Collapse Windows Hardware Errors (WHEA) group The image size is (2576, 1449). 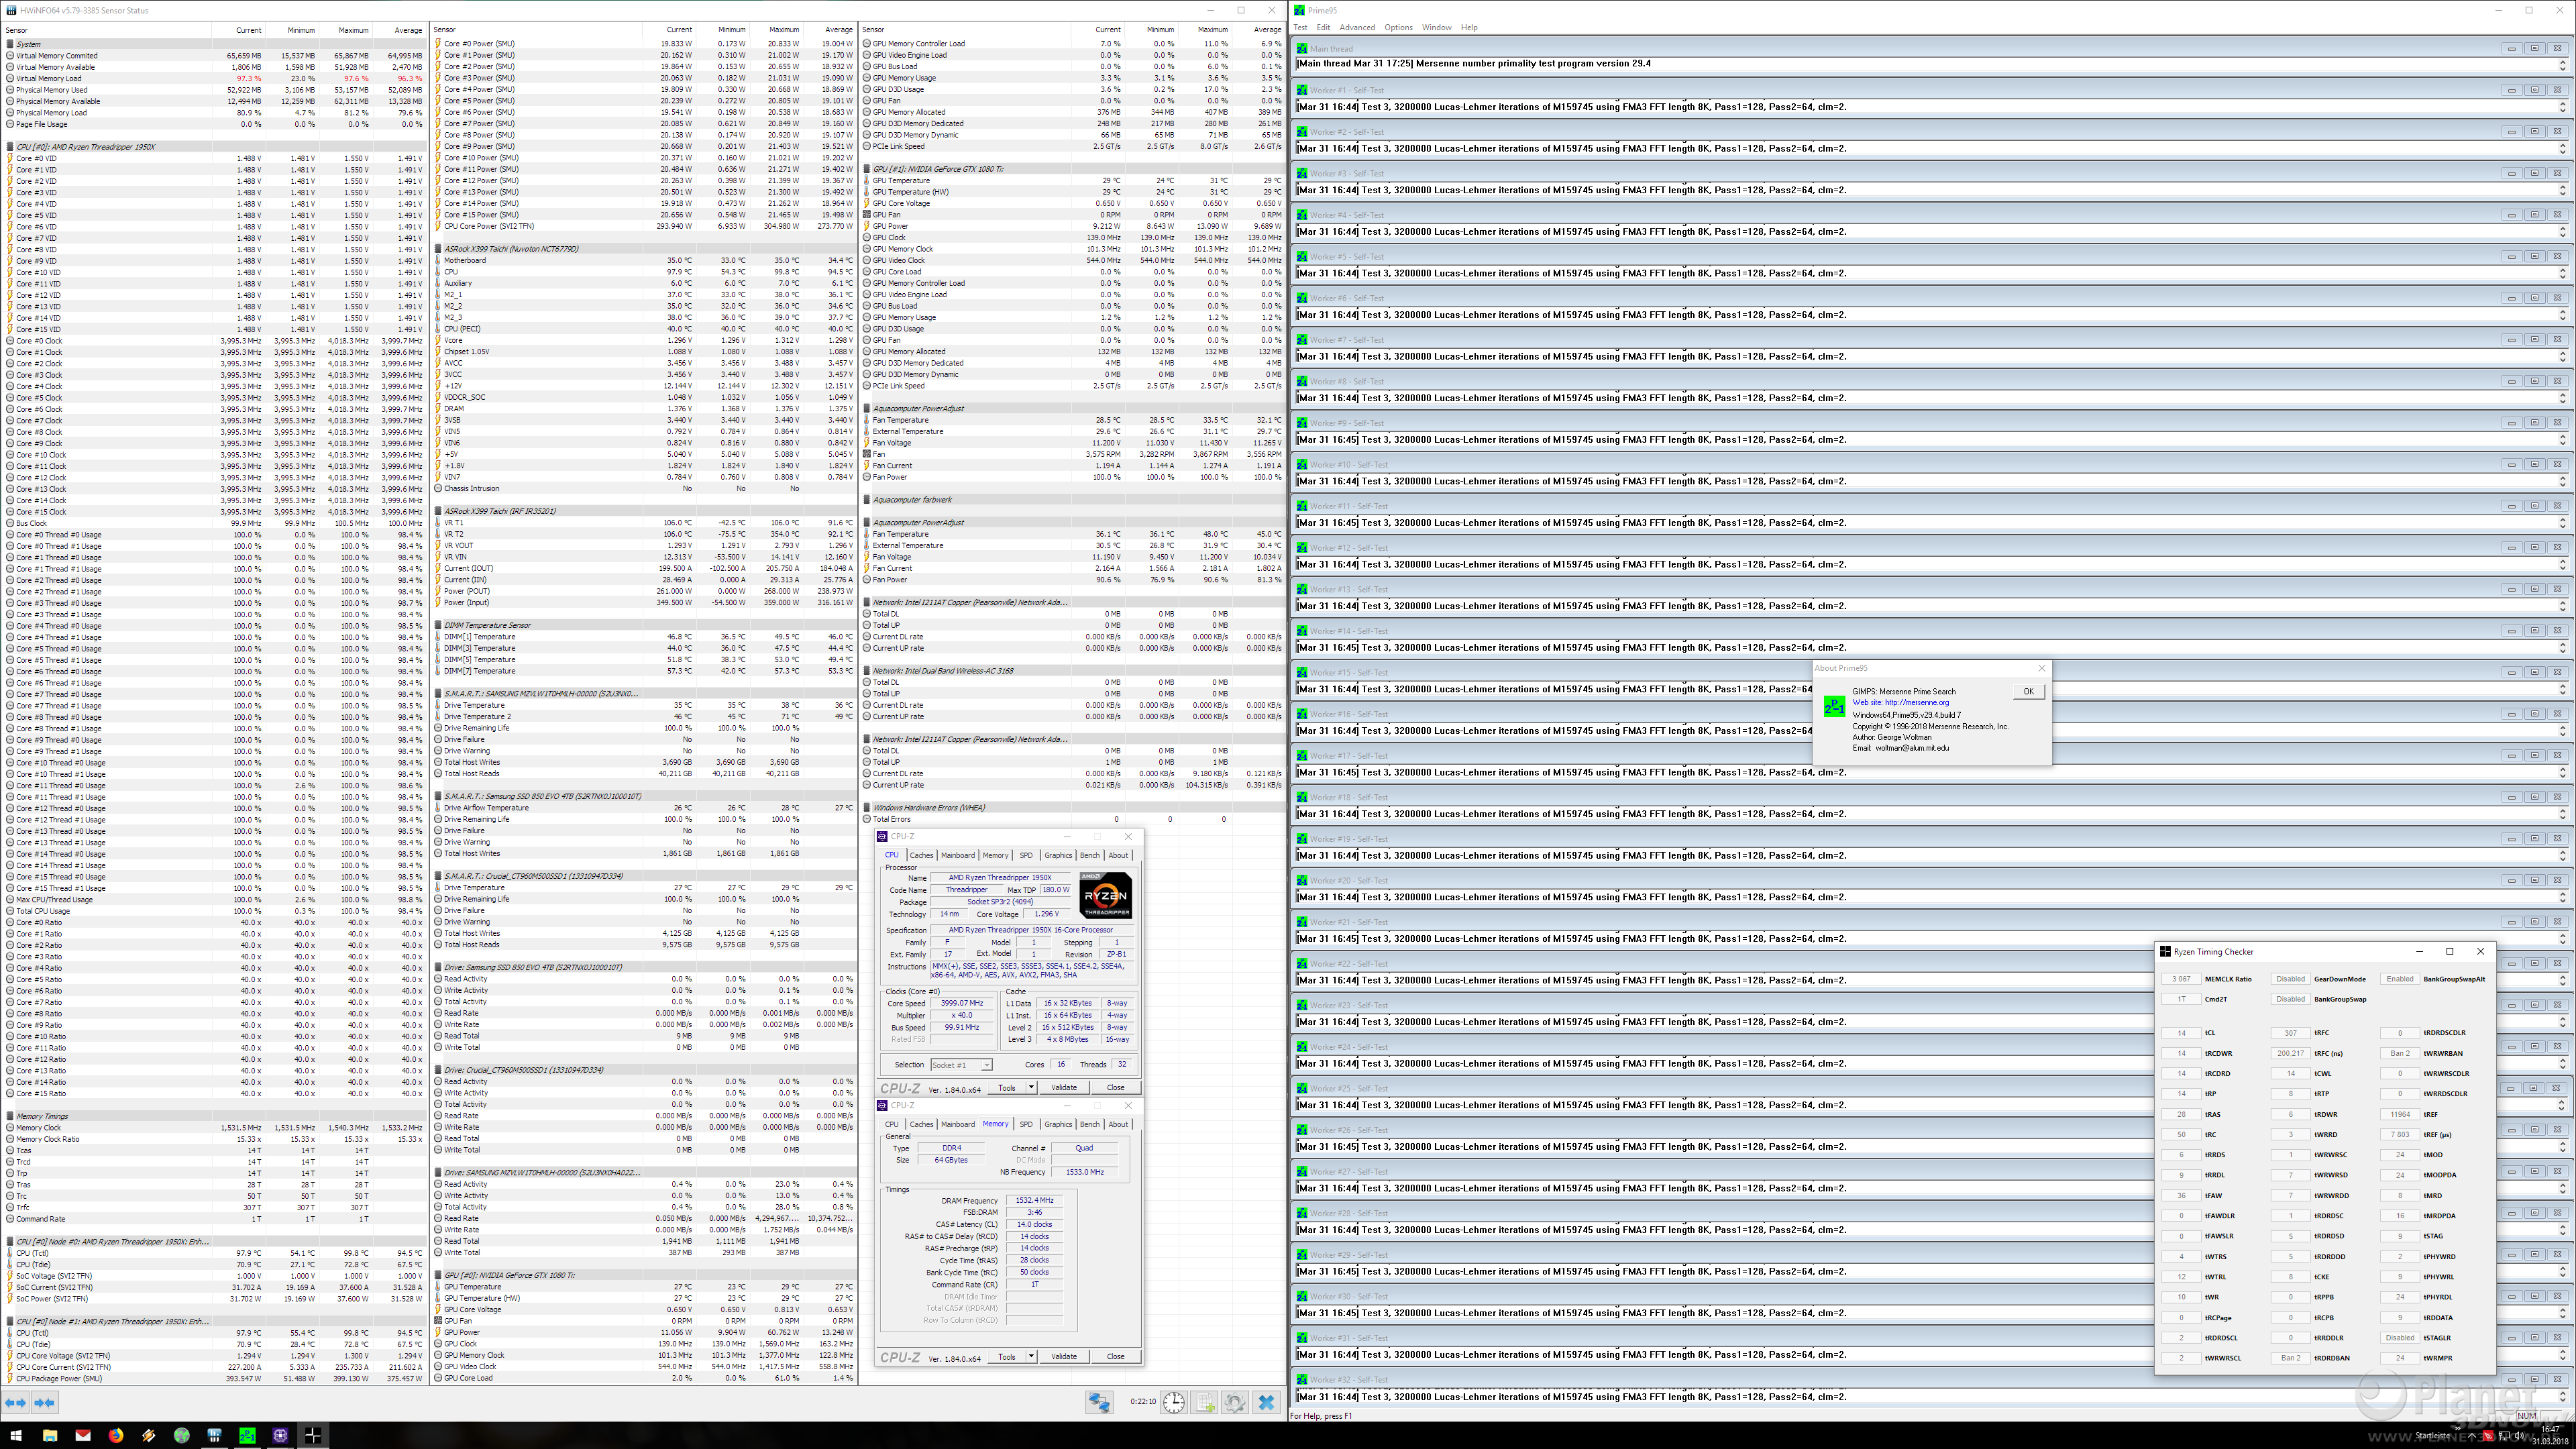pos(866,807)
